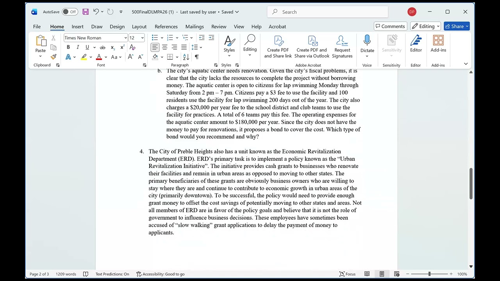
Task: Switch to the References tab
Action: 166,27
